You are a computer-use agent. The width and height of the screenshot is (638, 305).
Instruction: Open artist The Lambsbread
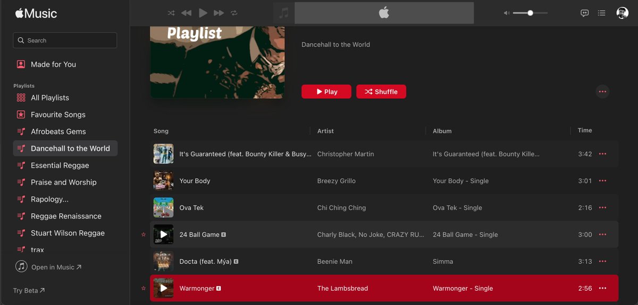click(342, 289)
